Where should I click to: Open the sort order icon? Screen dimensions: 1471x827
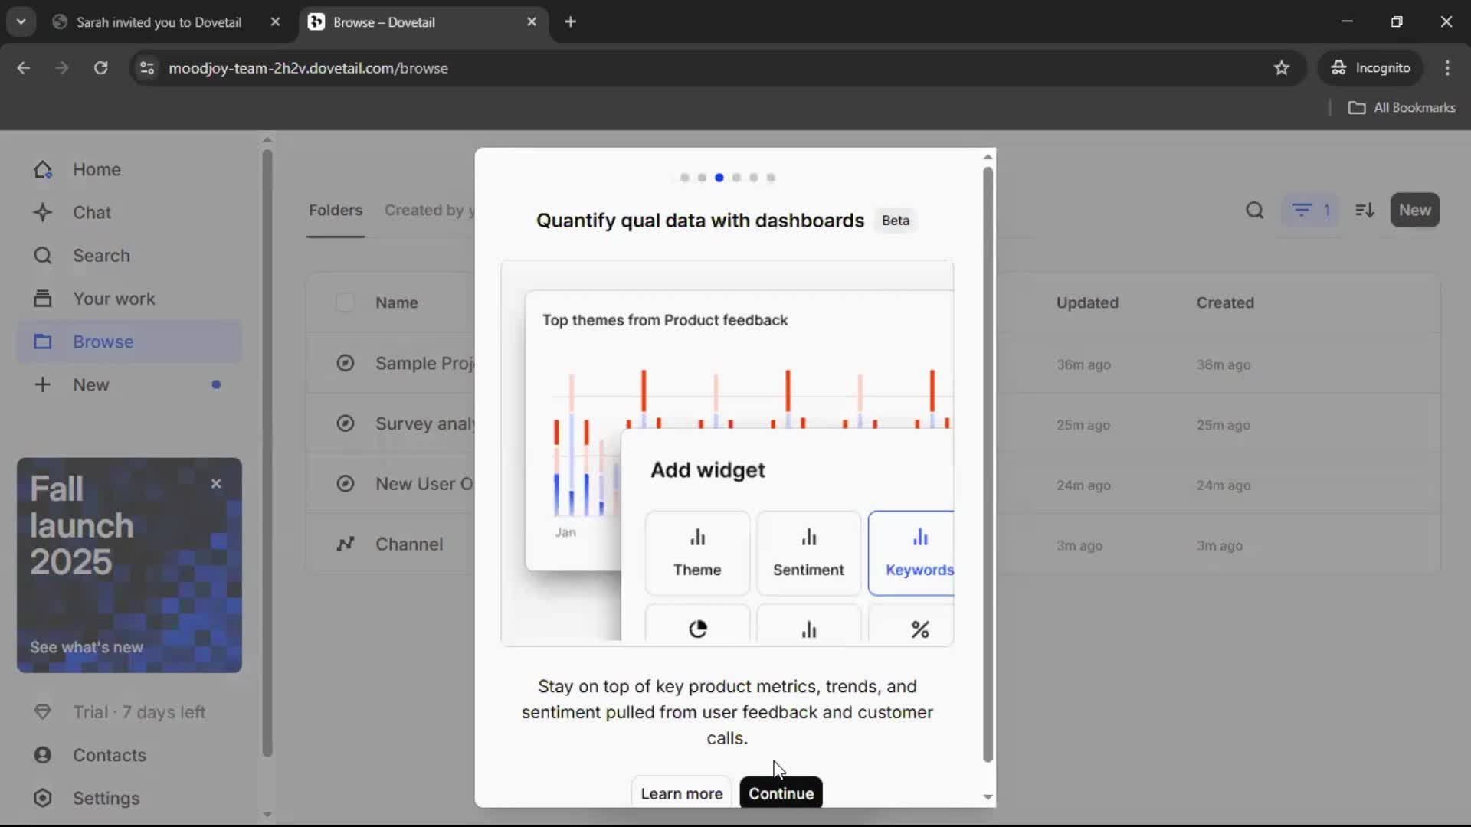tap(1365, 210)
